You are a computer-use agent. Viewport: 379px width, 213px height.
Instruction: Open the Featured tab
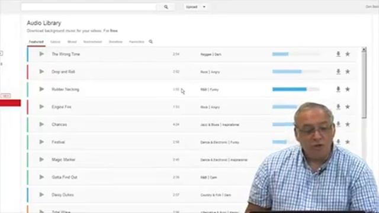tap(36, 42)
